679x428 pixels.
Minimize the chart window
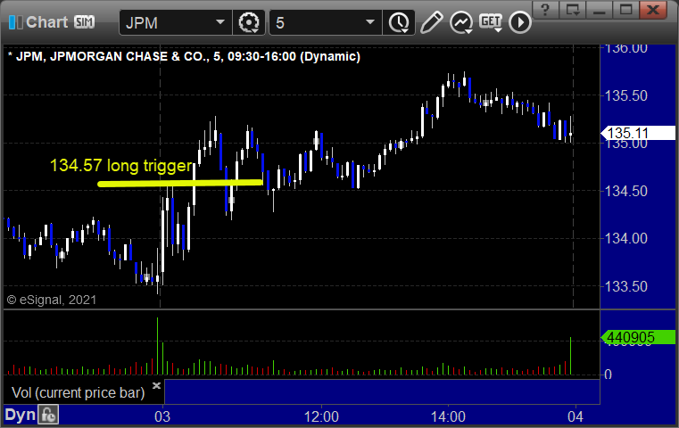[x=600, y=9]
